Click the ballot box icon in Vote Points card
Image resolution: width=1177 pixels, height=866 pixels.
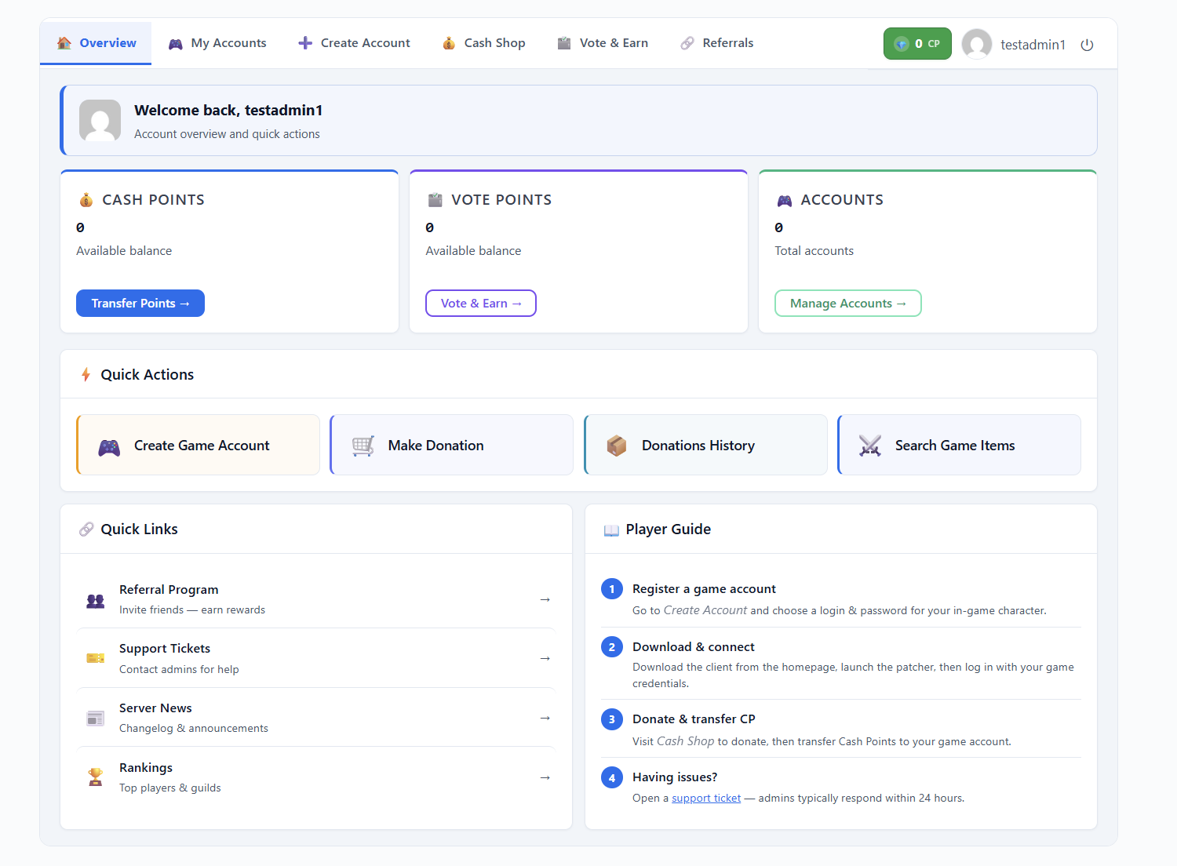[x=435, y=200]
